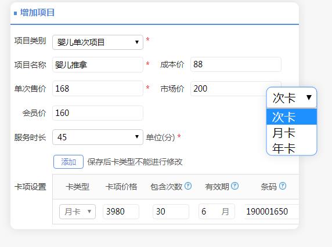Click the 单次售价 field with value 168
The image size is (332, 247).
tap(98, 88)
